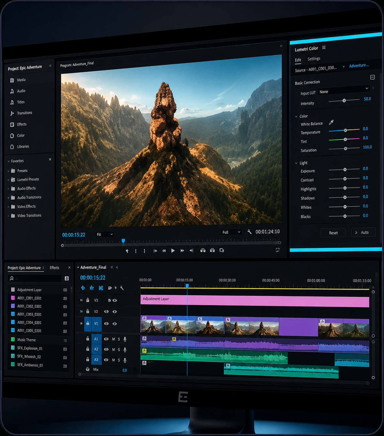Collapse the Light section in Lumetri
This screenshot has height=436, width=384.
point(296,163)
